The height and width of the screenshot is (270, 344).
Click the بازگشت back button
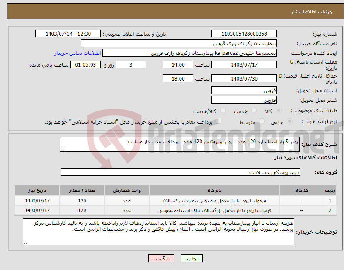[x=161, y=259]
